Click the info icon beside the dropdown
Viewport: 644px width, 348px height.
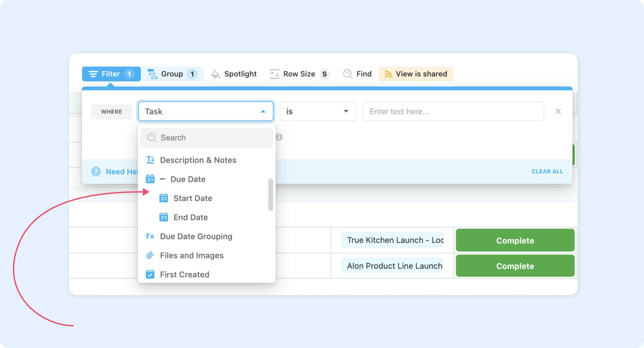coord(279,137)
